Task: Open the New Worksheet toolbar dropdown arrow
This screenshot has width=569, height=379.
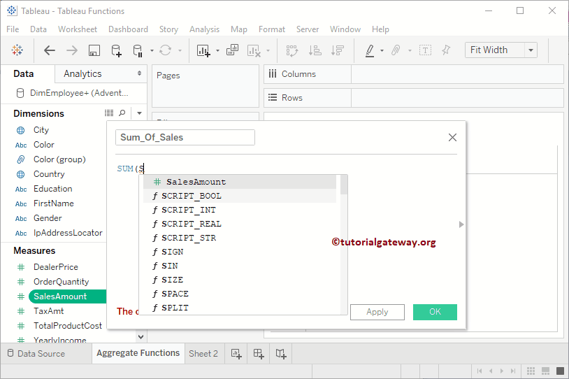Action: pos(217,50)
